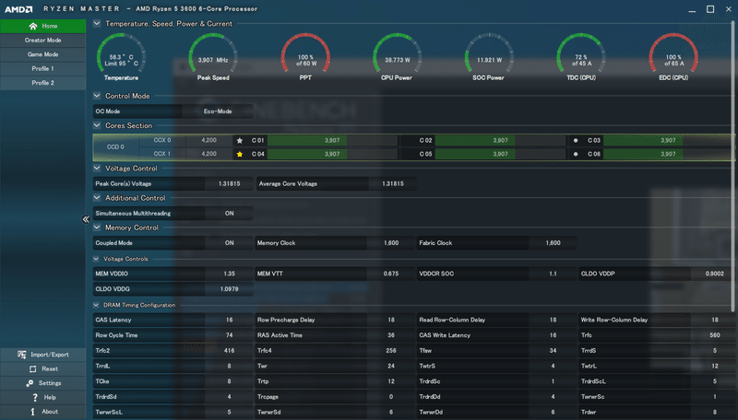Click Fabric Clock value 1,600
This screenshot has height=420, width=738.
pos(553,243)
